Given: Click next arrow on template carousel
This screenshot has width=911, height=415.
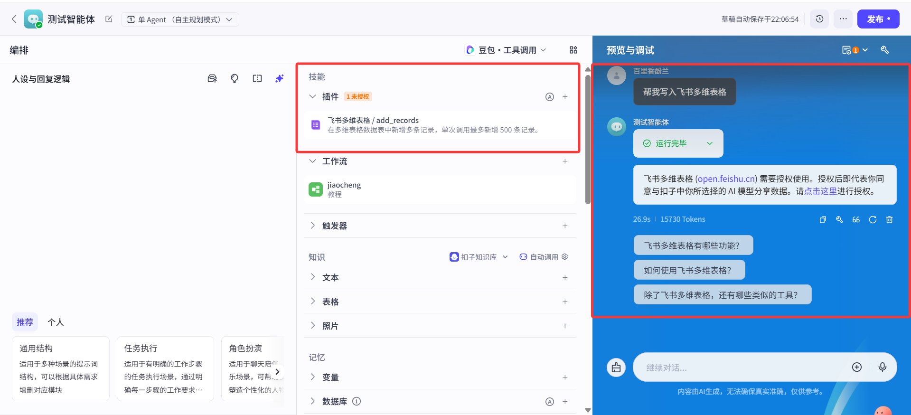Looking at the screenshot, I should (277, 372).
